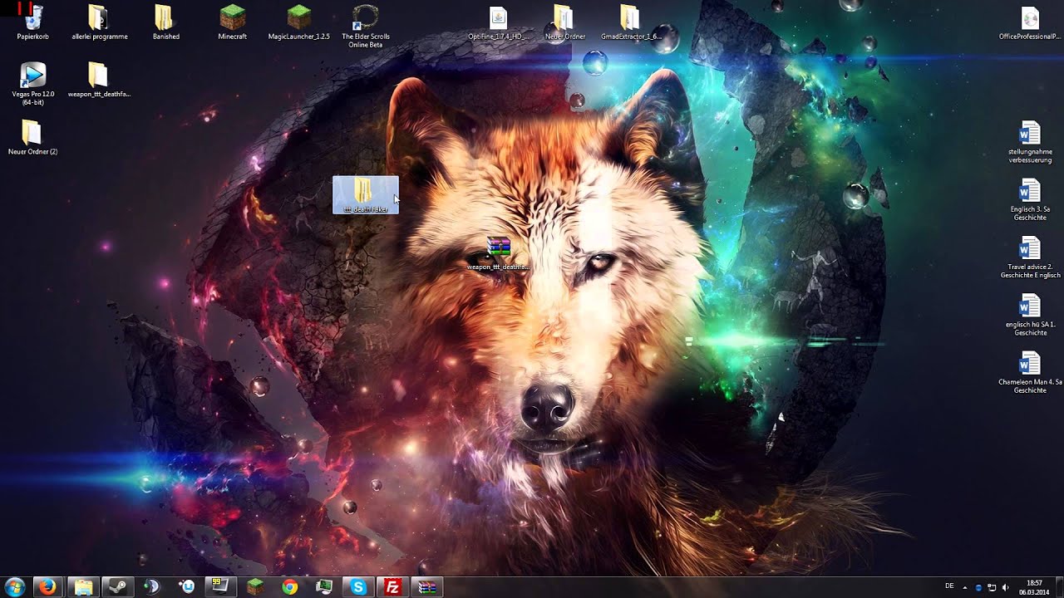Open Fraps from the taskbar
Viewport: 1064px width, 598px height.
pos(220,587)
